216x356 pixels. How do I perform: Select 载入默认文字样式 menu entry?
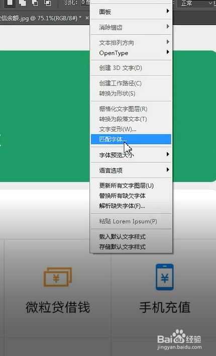coord(131,237)
